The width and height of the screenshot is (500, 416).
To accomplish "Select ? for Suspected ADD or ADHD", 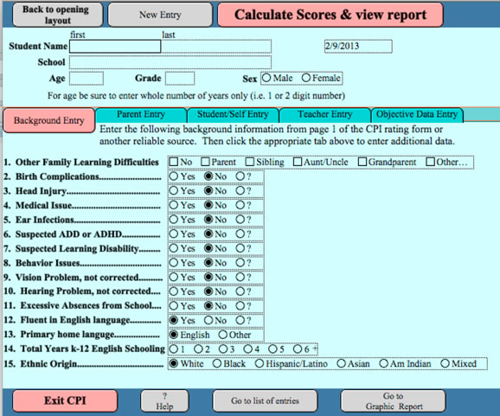I will (240, 234).
